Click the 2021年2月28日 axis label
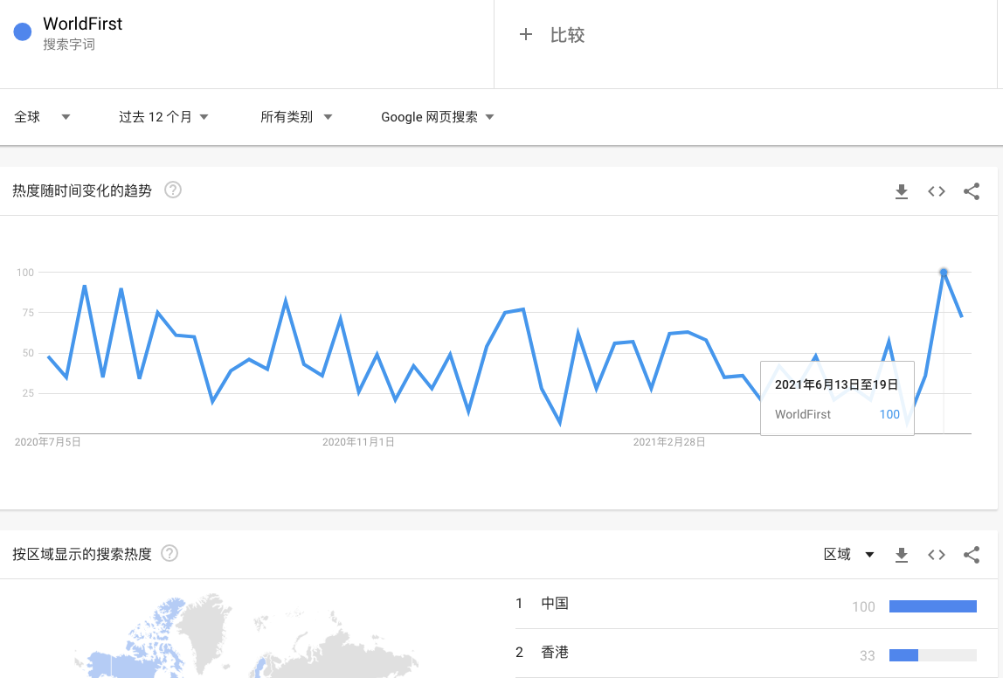The height and width of the screenshot is (678, 1003). pyautogui.click(x=669, y=442)
